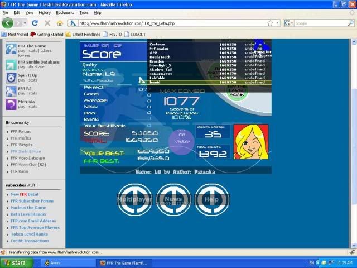Open the FFR Forums link
The width and height of the screenshot is (357, 268).
click(x=21, y=131)
